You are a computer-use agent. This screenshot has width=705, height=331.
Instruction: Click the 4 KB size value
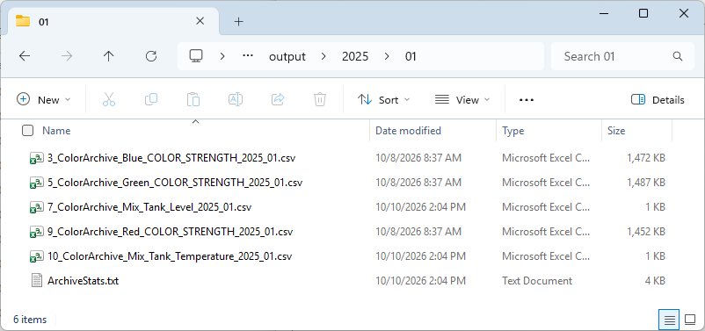655,281
